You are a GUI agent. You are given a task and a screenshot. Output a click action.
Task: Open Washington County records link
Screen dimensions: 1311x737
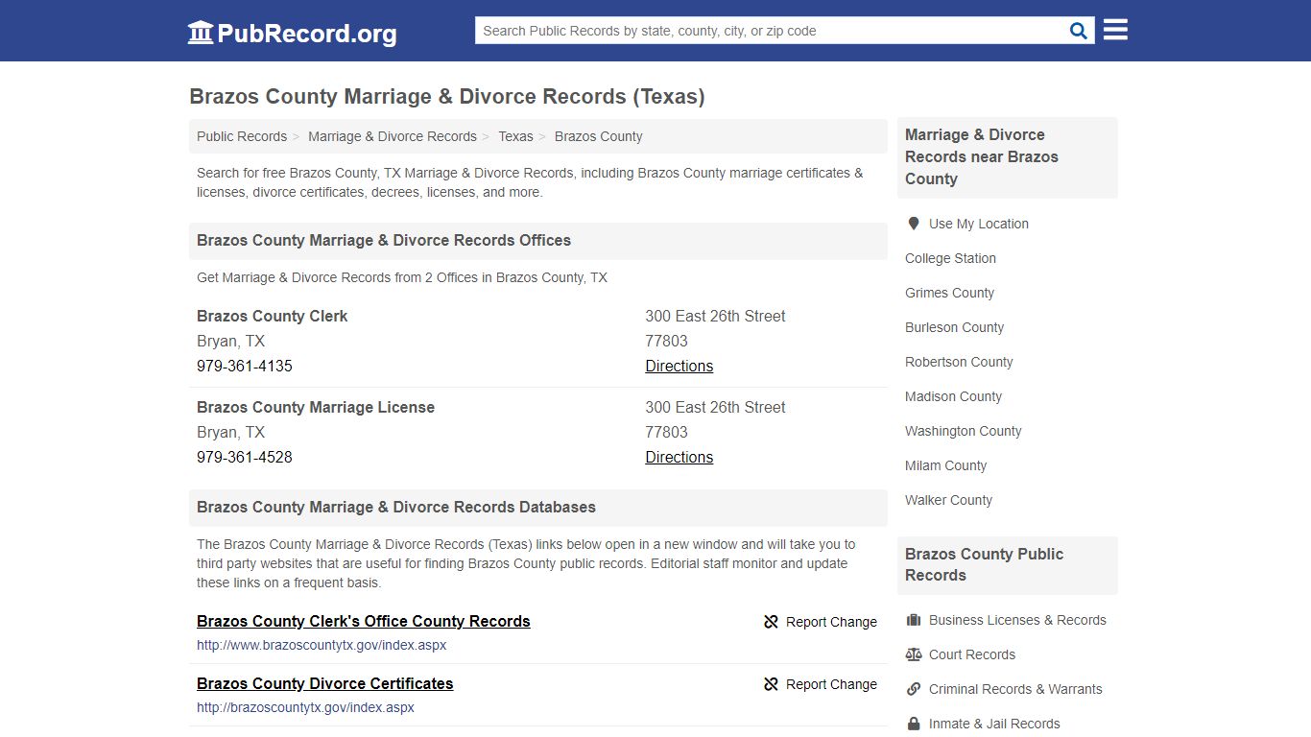coord(963,431)
